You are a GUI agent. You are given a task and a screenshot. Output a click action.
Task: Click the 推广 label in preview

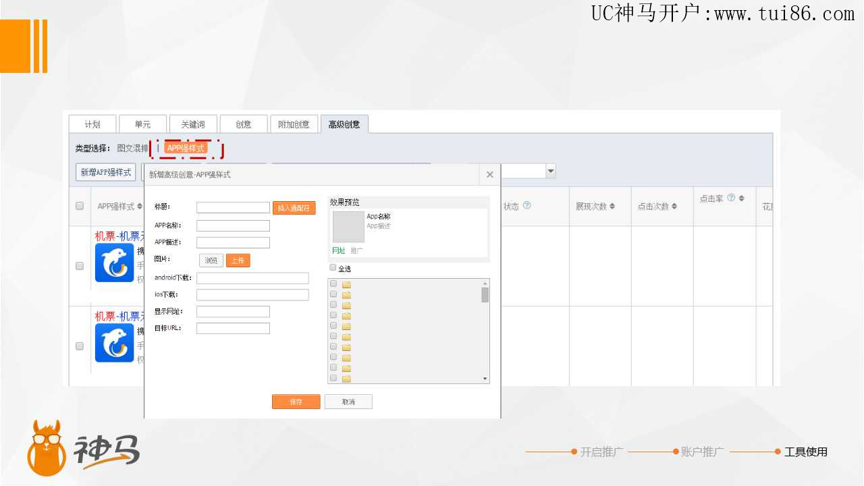(x=357, y=250)
